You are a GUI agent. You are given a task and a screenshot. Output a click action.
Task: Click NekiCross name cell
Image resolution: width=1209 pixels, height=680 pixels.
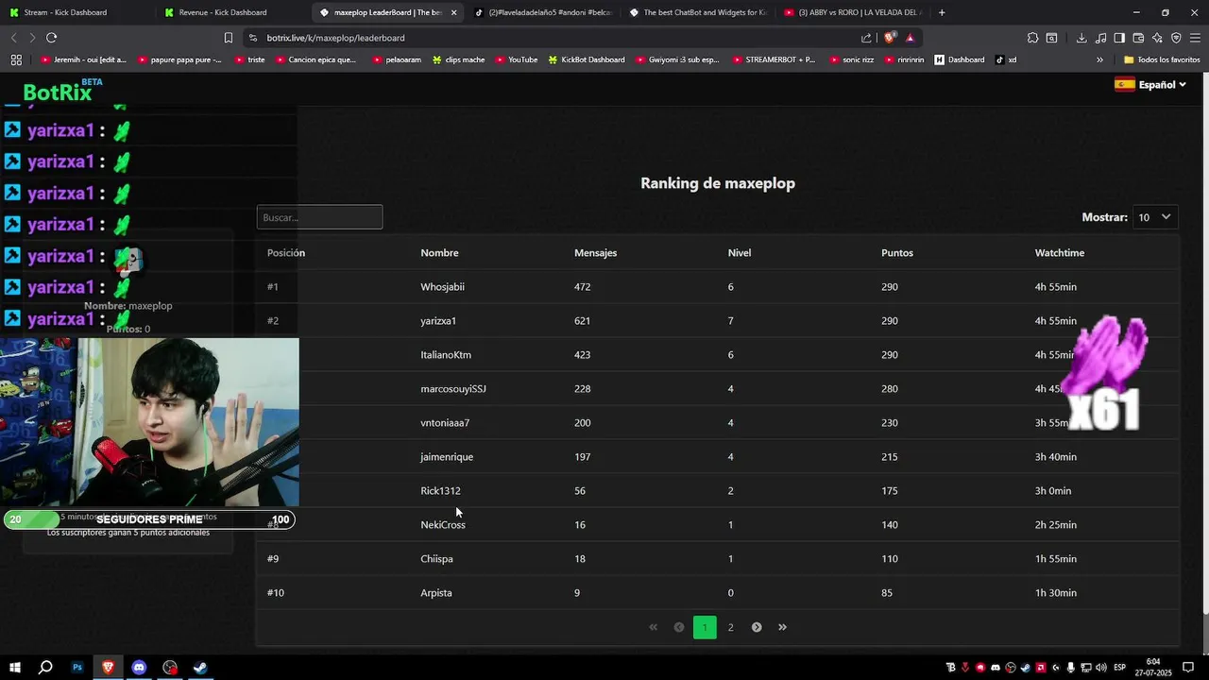[x=443, y=525]
